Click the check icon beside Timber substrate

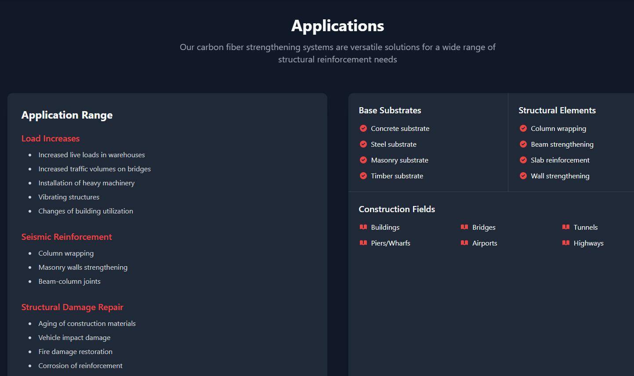coord(363,176)
